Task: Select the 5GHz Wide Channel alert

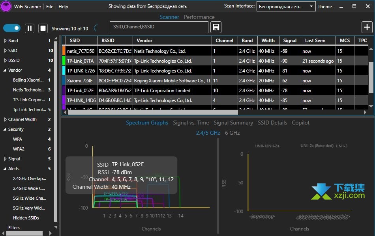Action: [x=30, y=198]
